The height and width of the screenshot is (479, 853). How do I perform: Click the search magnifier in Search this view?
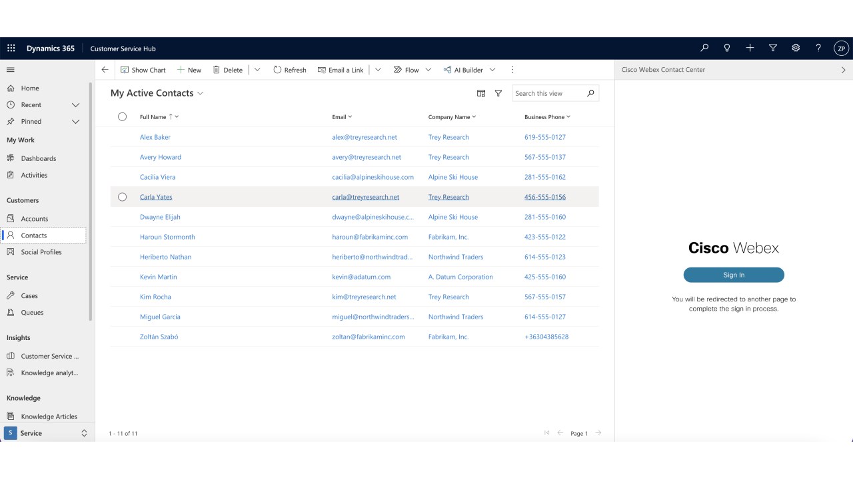point(590,93)
